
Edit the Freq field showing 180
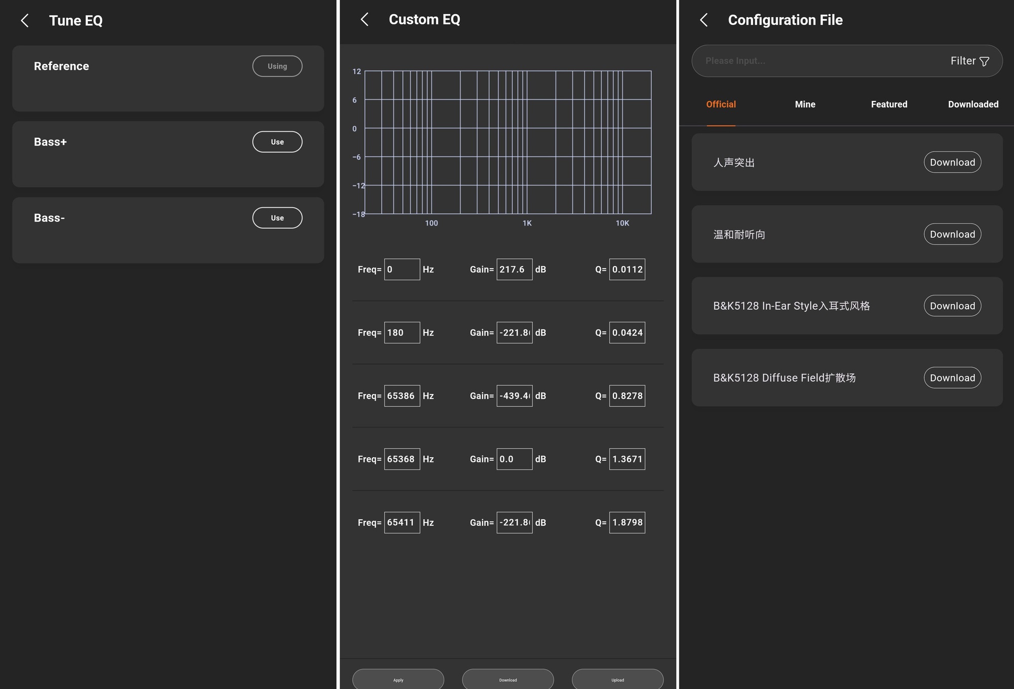(402, 333)
